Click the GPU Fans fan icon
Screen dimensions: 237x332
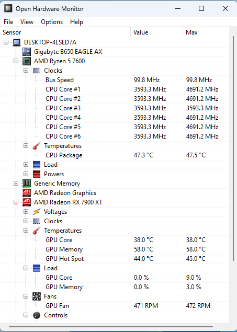coord(37,296)
